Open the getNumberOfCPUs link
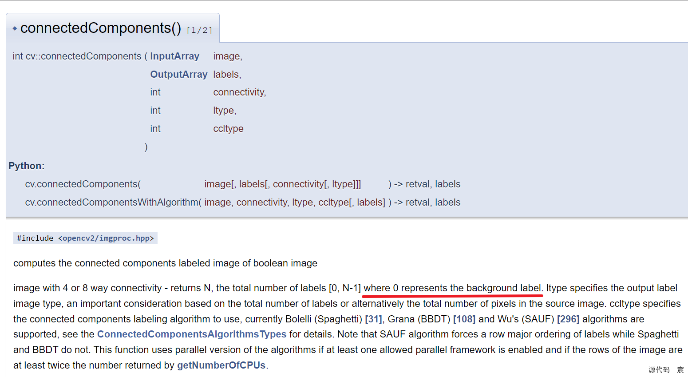The height and width of the screenshot is (377, 688). tap(221, 365)
